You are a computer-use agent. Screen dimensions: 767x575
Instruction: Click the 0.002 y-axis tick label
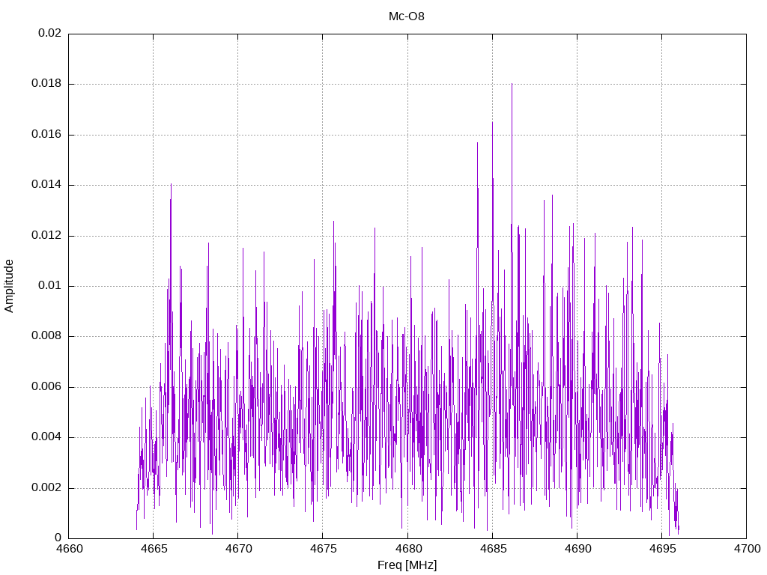(46, 487)
